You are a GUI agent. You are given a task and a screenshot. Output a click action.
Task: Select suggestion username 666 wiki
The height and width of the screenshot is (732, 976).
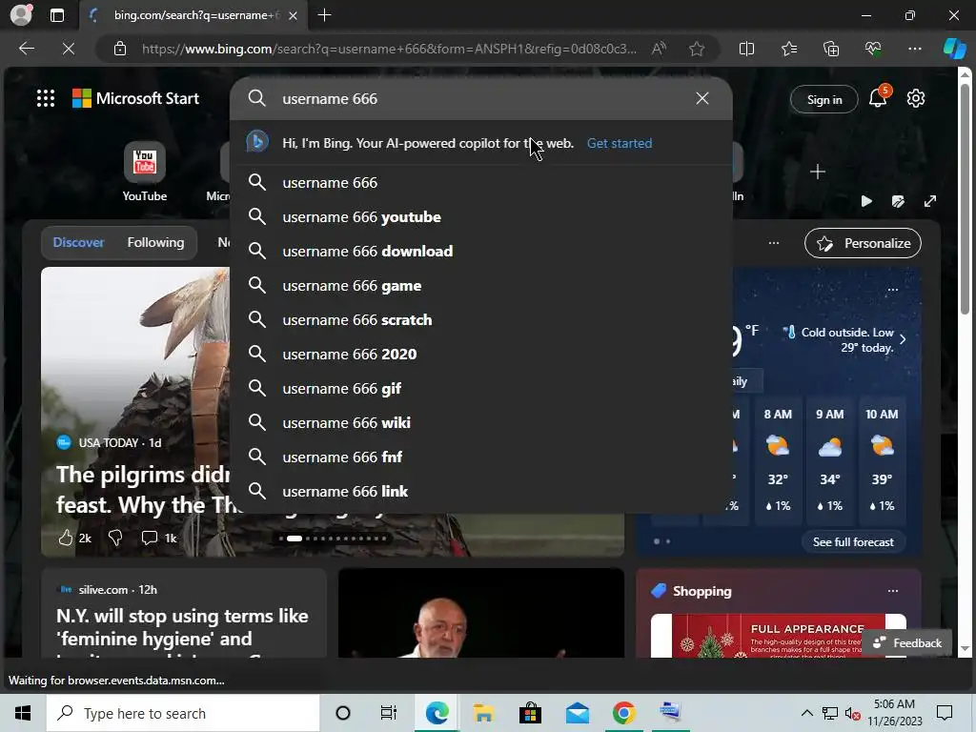tap(481, 422)
